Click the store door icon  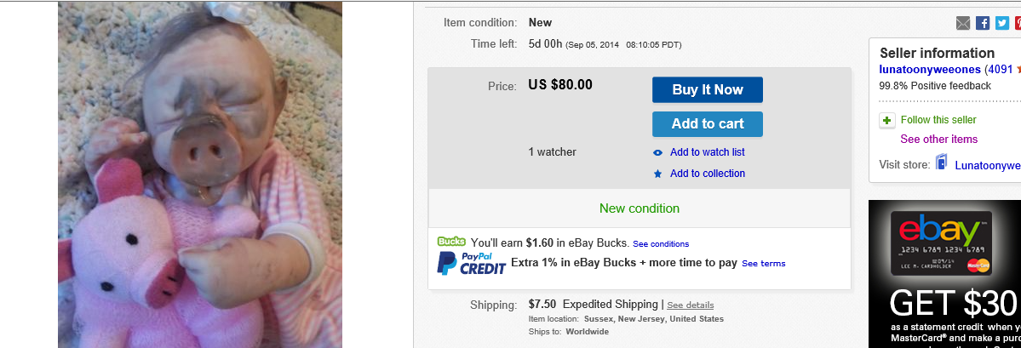(x=942, y=163)
